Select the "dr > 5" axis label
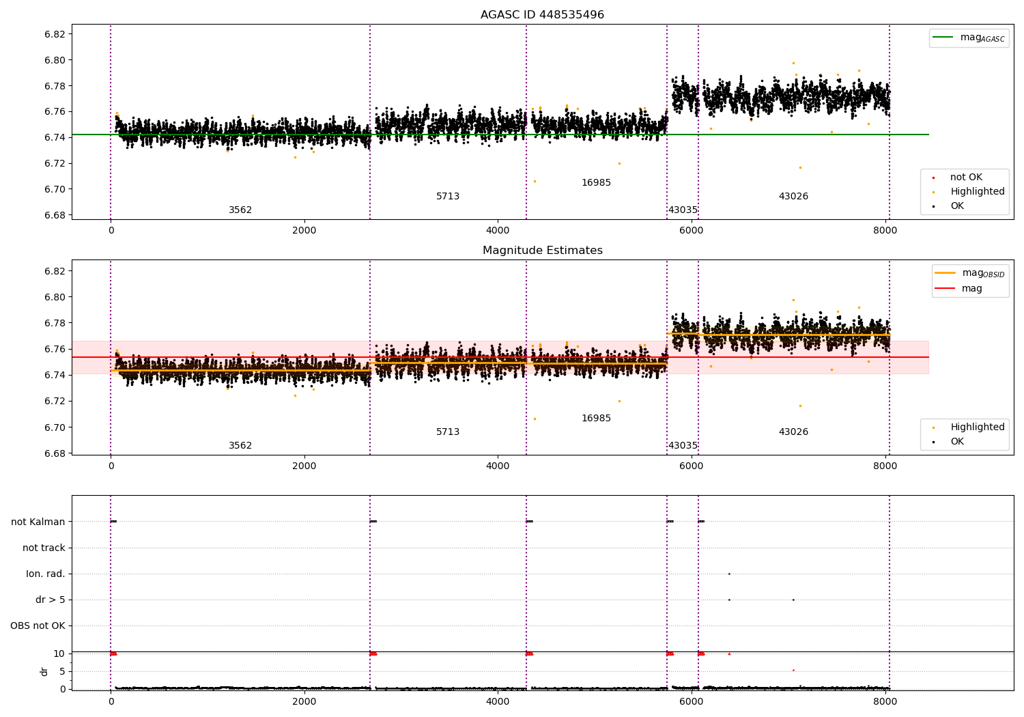 pos(51,600)
